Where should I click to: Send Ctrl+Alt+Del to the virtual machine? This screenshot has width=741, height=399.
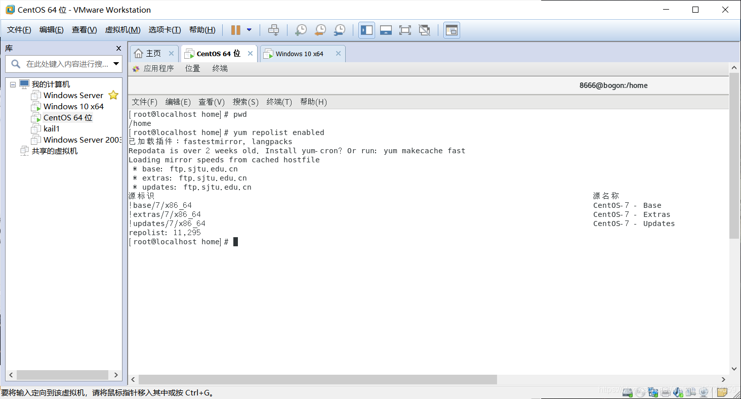click(x=273, y=30)
